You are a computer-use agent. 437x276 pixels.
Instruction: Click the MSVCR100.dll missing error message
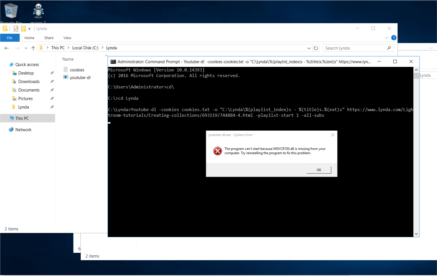(275, 151)
